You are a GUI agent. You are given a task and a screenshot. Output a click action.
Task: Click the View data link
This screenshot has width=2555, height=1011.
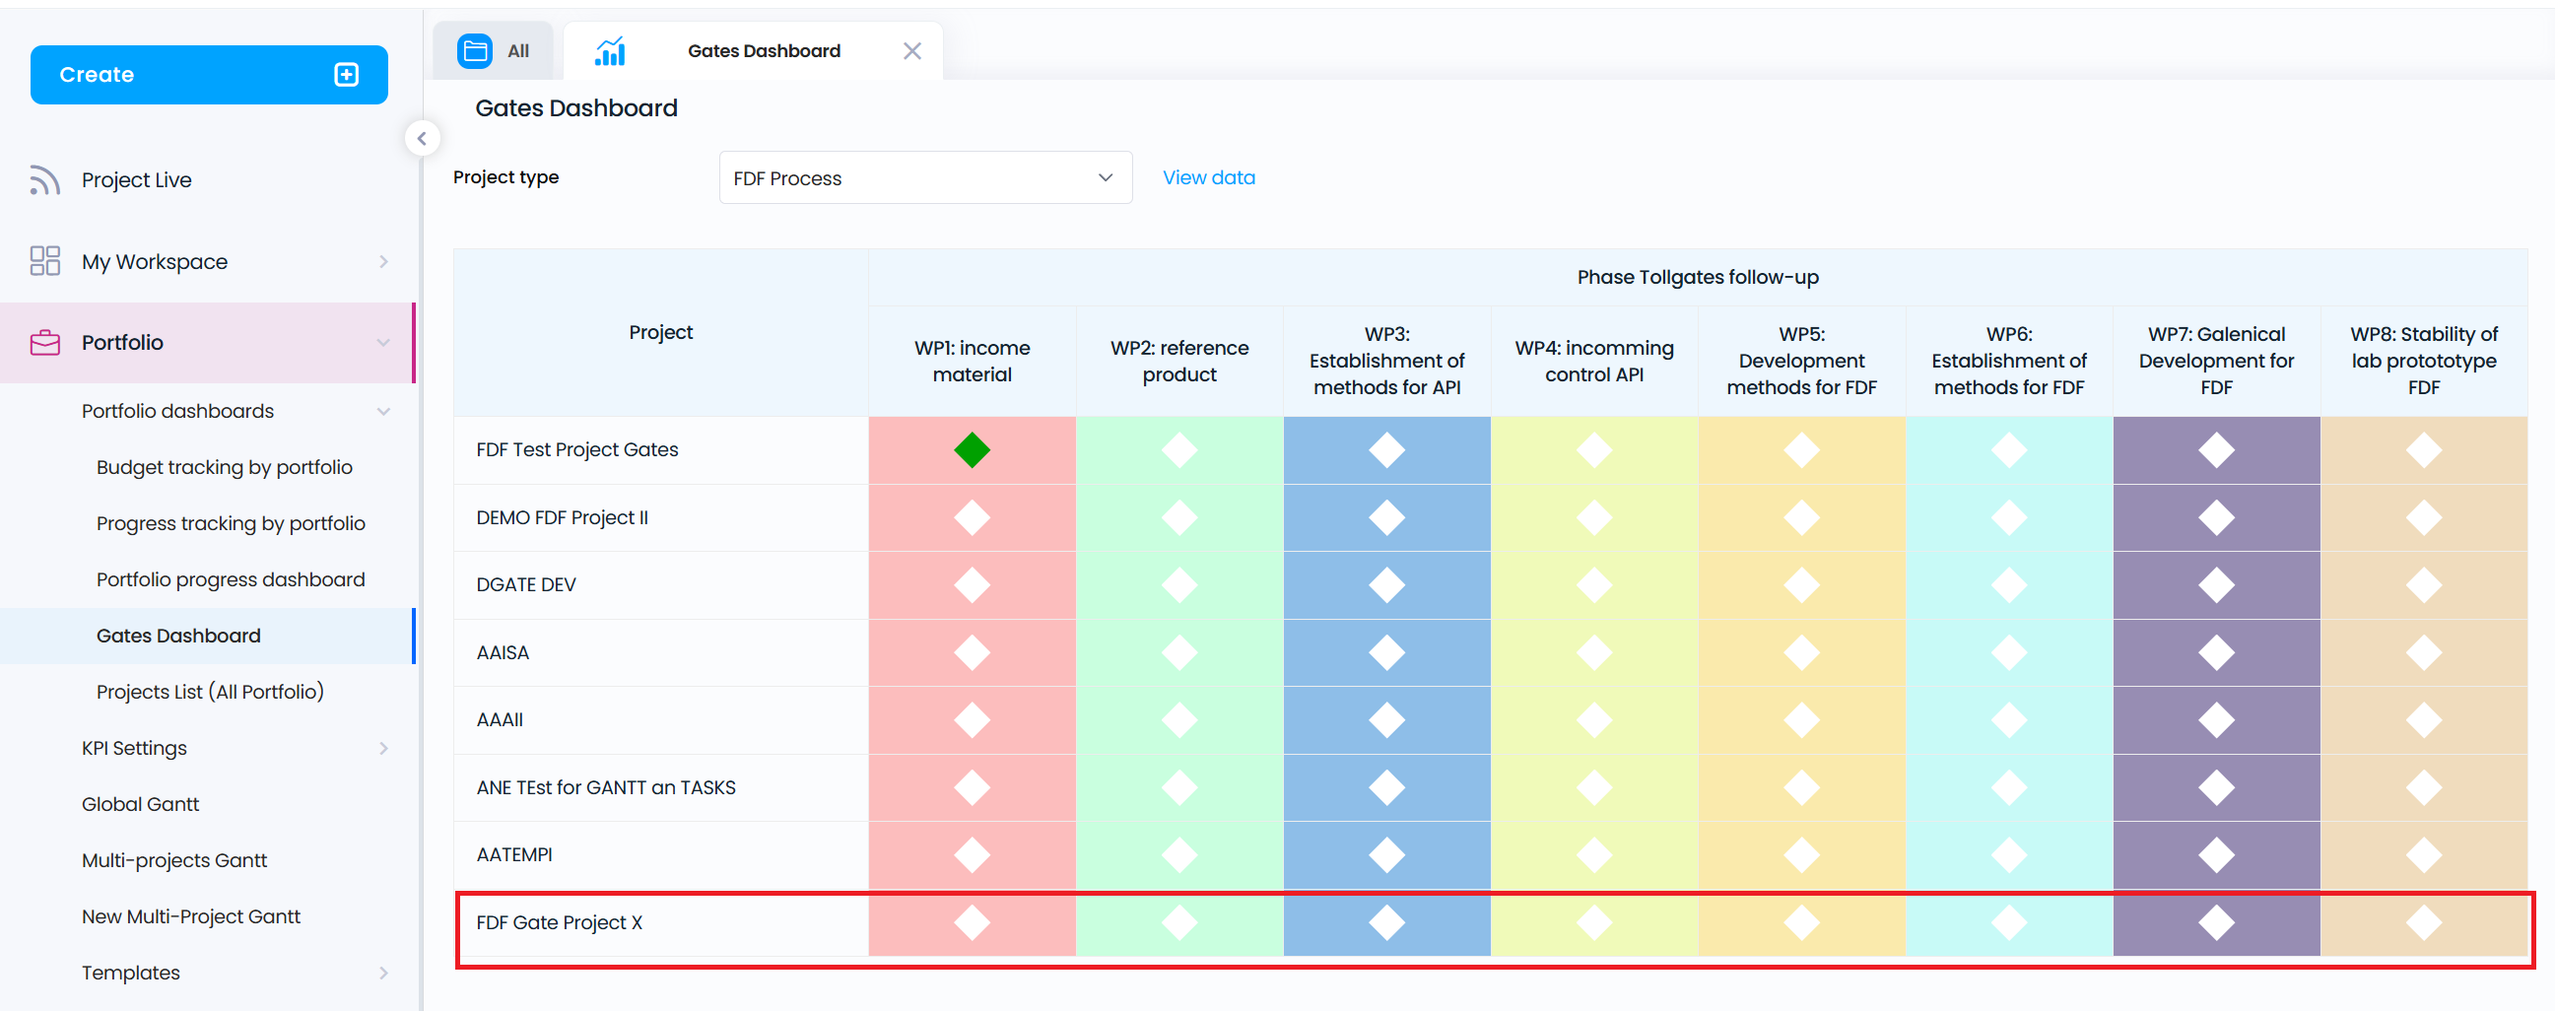[1208, 177]
